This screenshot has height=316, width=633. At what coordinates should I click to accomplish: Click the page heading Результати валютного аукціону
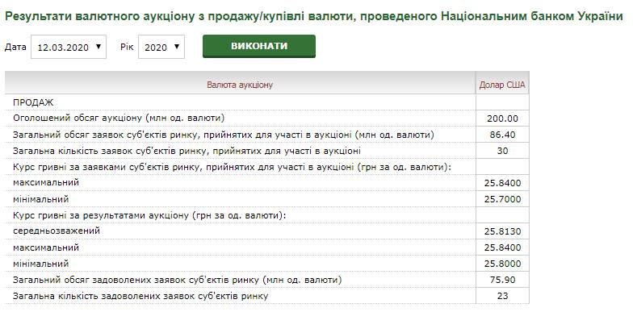pos(314,16)
